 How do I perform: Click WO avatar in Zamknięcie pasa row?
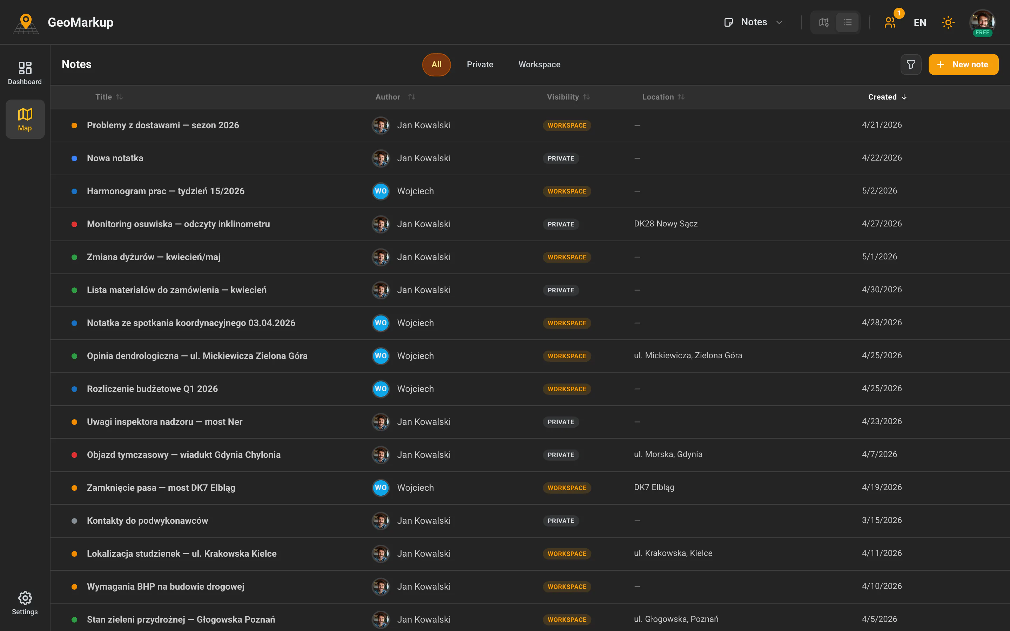click(381, 488)
